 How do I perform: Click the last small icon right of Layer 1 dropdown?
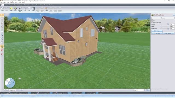pos(149,90)
